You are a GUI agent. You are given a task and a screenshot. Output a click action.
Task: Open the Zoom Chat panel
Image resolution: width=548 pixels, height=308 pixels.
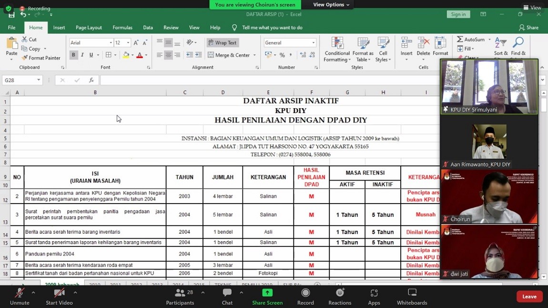click(x=227, y=293)
